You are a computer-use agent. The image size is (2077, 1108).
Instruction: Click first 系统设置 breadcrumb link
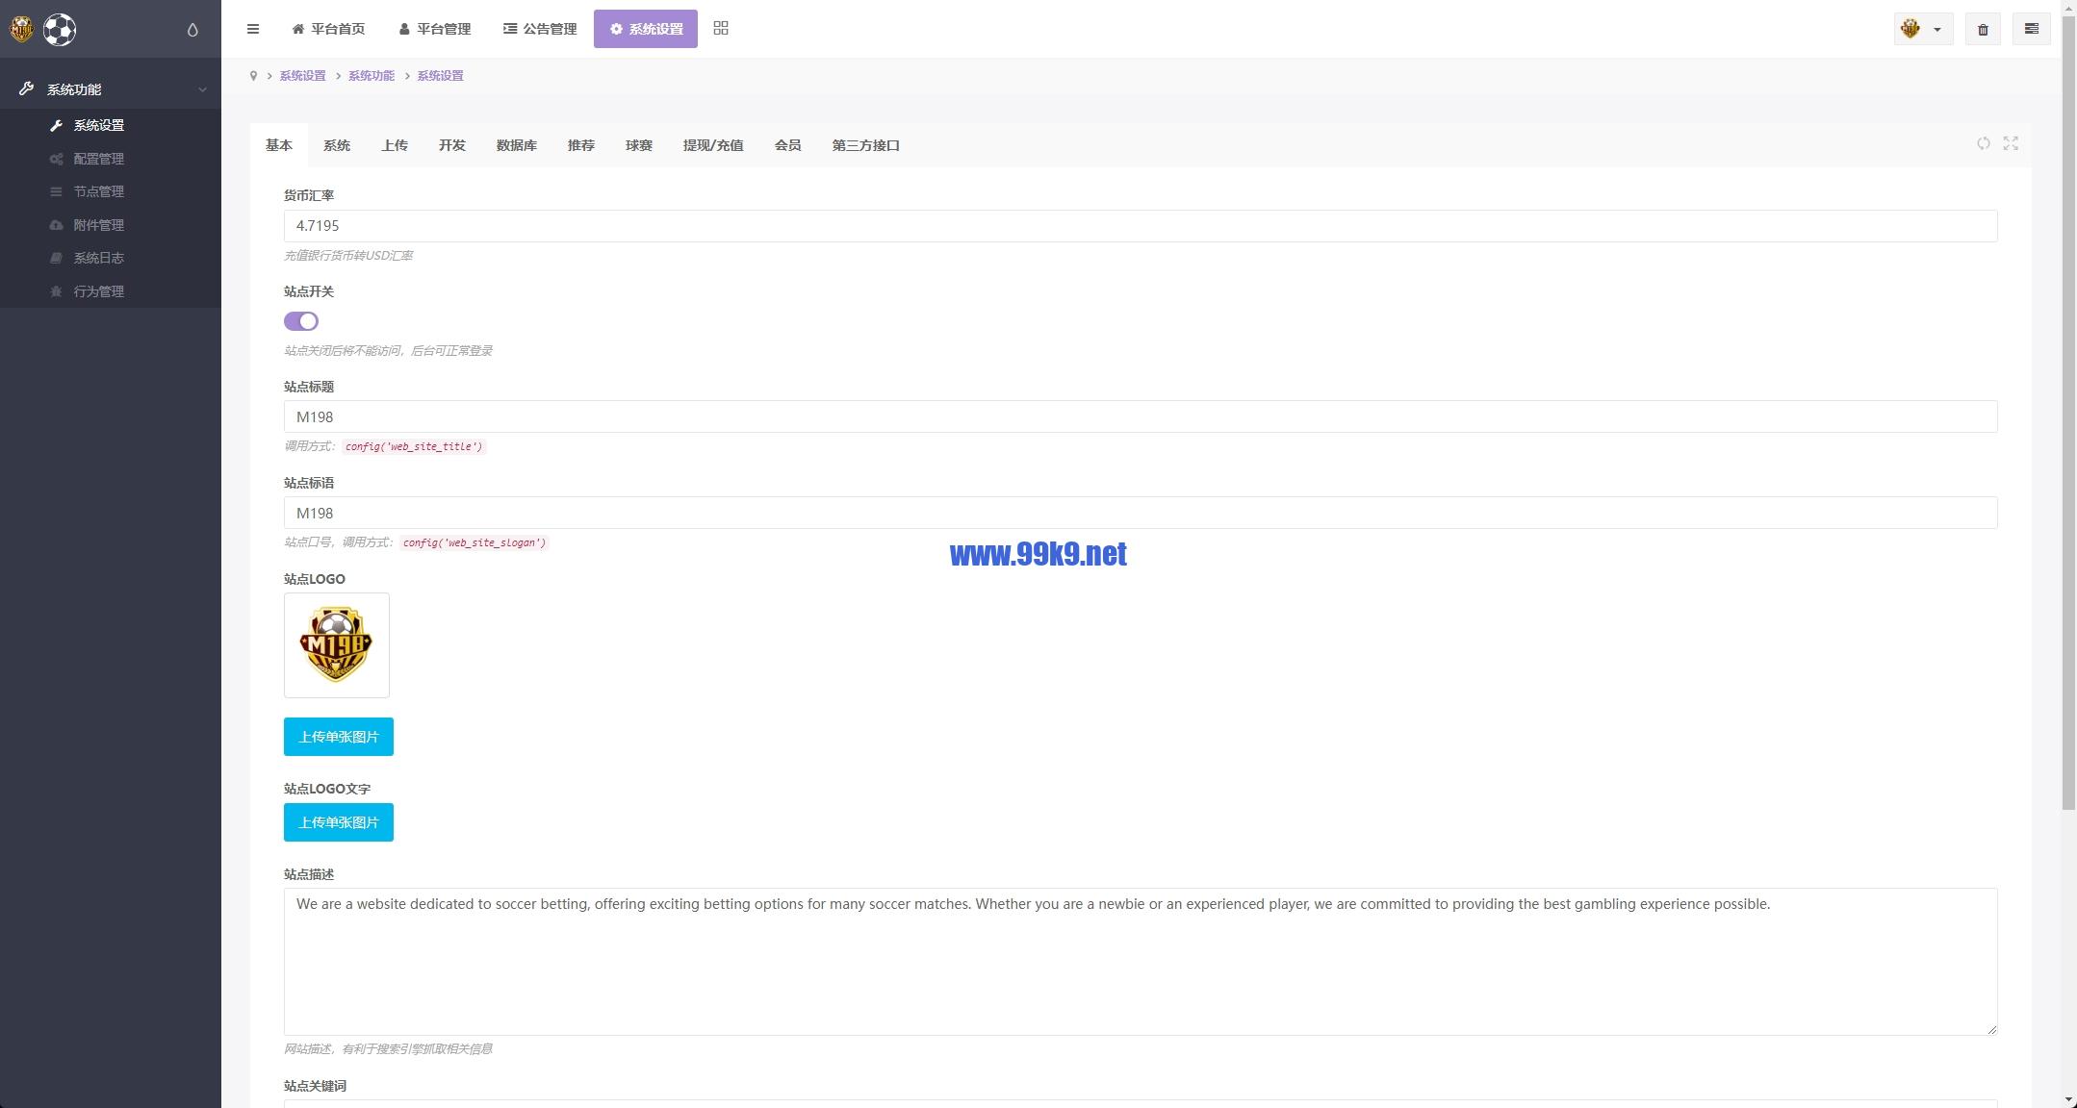[x=302, y=76]
